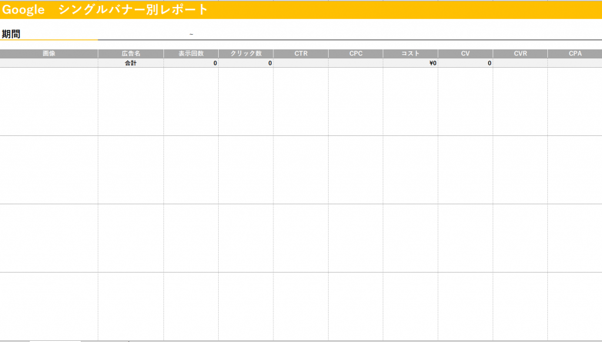
Task: Select the CPC column header
Action: 356,54
